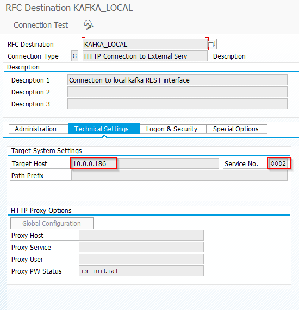Click the empty Description 2 field
The height and width of the screenshot is (310, 299).
(177, 92)
